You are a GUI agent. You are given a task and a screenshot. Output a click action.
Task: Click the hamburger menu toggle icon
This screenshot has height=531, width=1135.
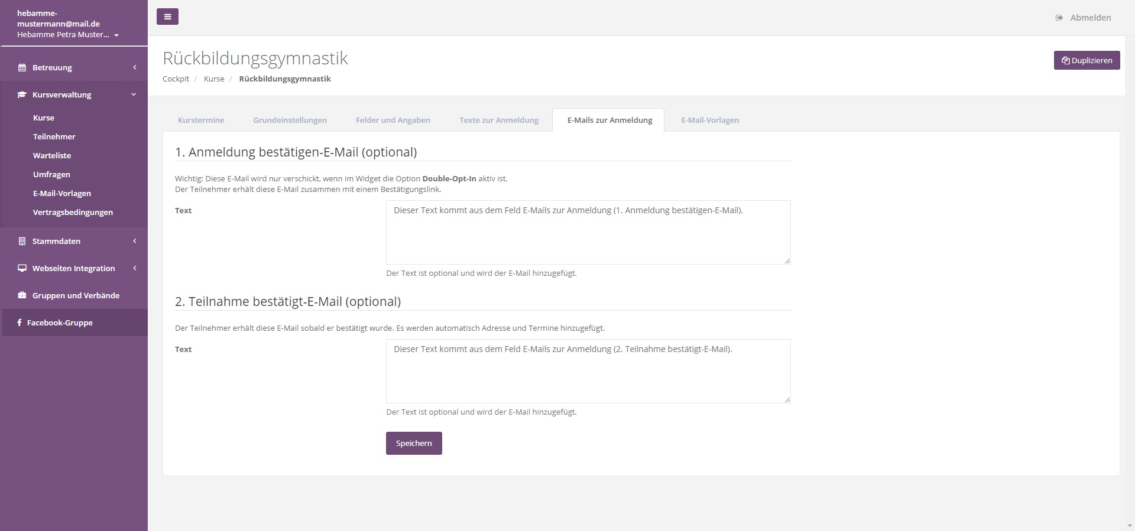[167, 17]
